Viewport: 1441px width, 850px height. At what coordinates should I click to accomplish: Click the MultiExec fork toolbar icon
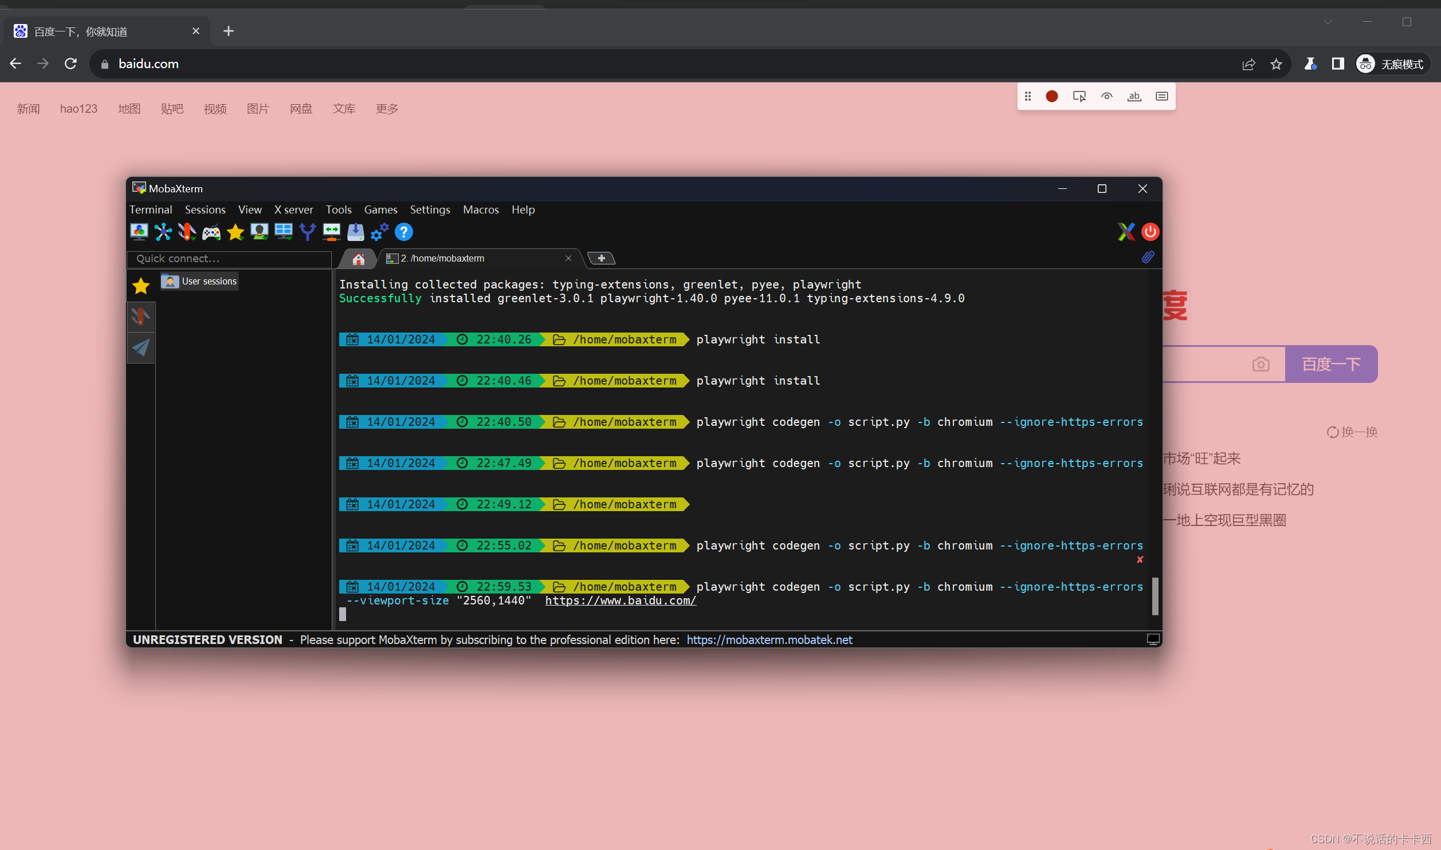[x=308, y=232]
